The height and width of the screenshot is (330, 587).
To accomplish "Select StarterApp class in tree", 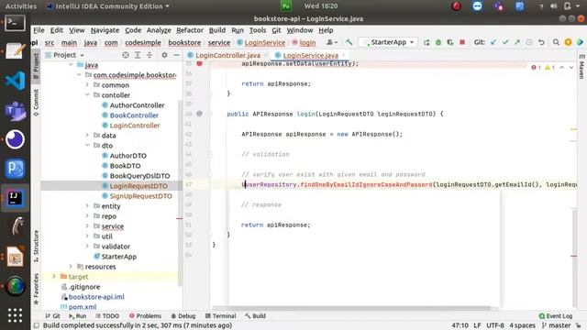I will click(x=119, y=257).
